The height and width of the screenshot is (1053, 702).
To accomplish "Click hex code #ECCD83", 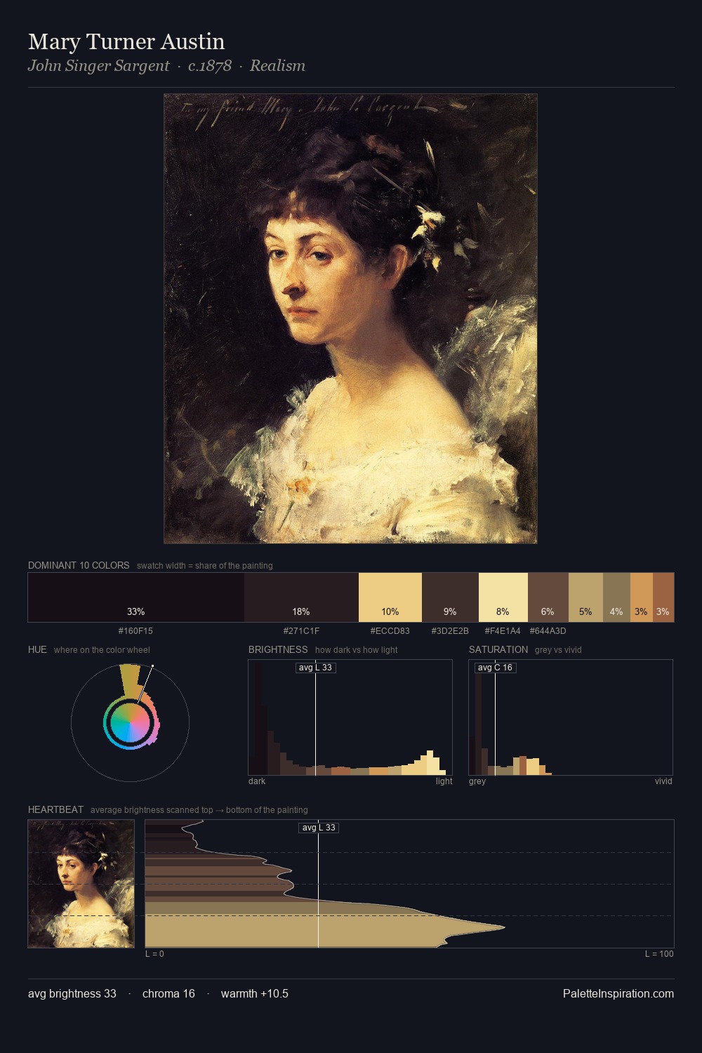I will (390, 631).
